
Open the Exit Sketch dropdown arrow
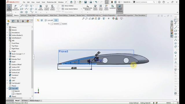tap(9, 12)
